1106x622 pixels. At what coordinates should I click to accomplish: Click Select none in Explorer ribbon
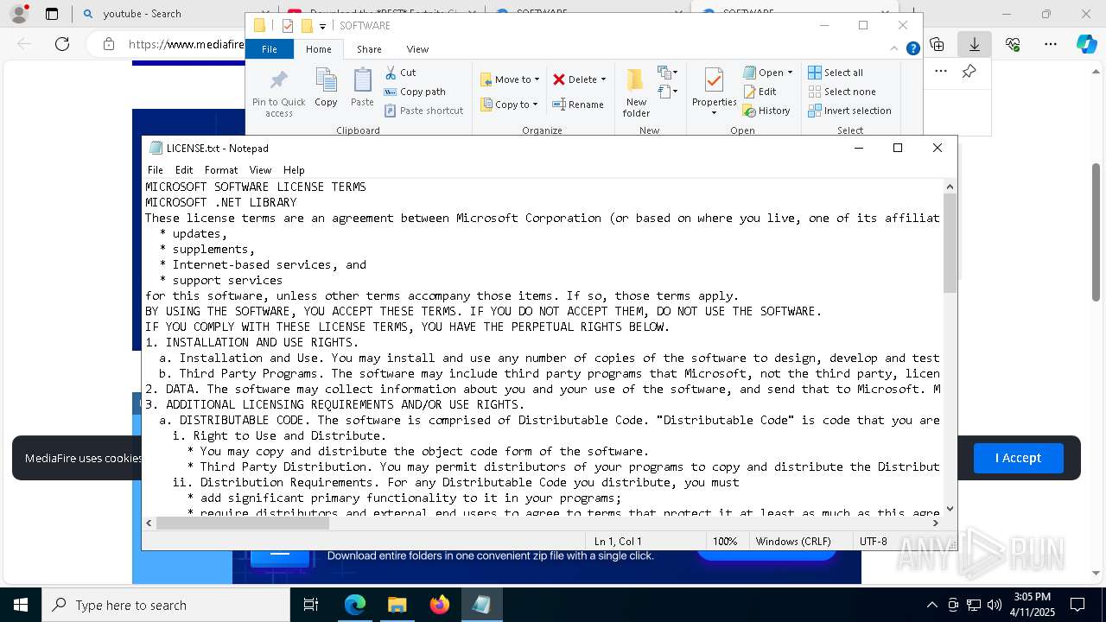coord(842,92)
